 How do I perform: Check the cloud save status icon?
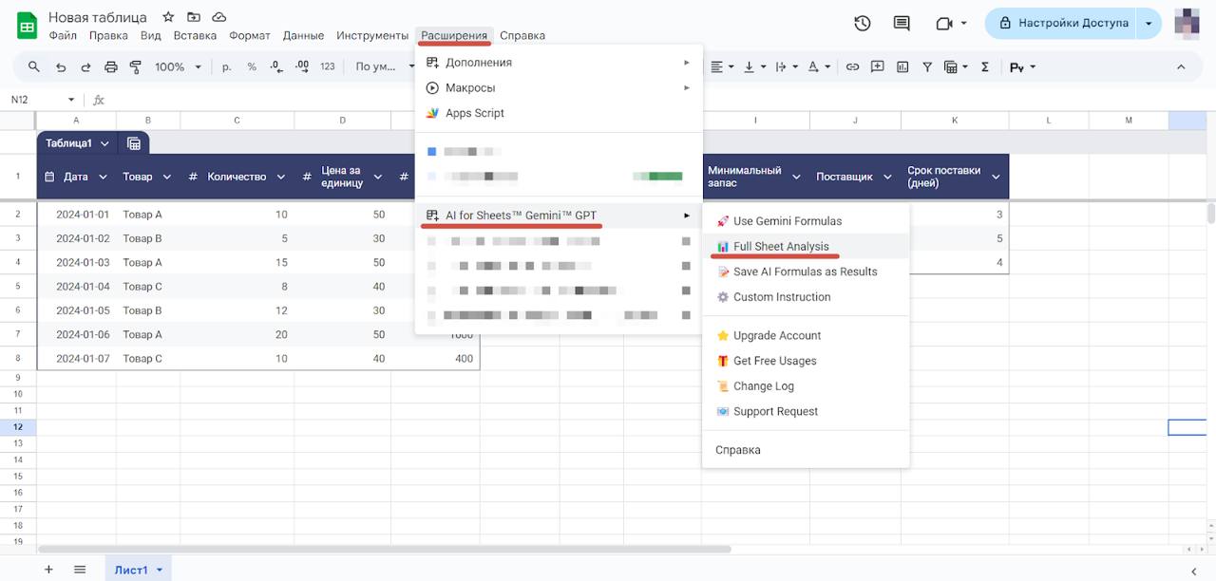click(219, 17)
